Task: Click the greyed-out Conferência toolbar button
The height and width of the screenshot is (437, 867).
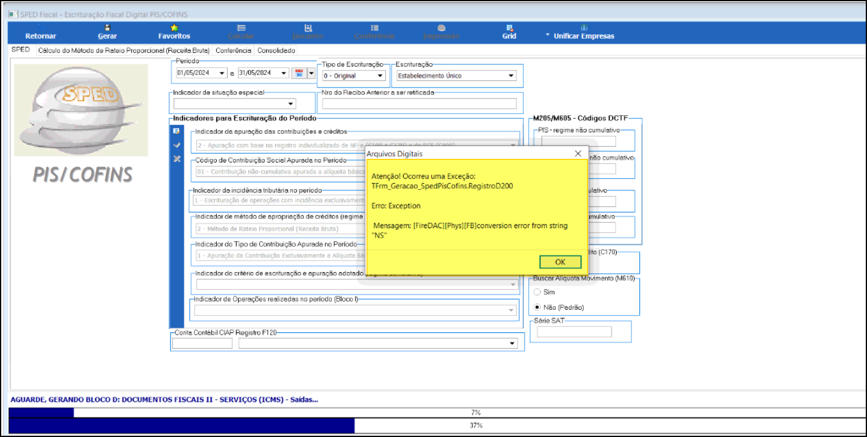Action: pos(374,32)
